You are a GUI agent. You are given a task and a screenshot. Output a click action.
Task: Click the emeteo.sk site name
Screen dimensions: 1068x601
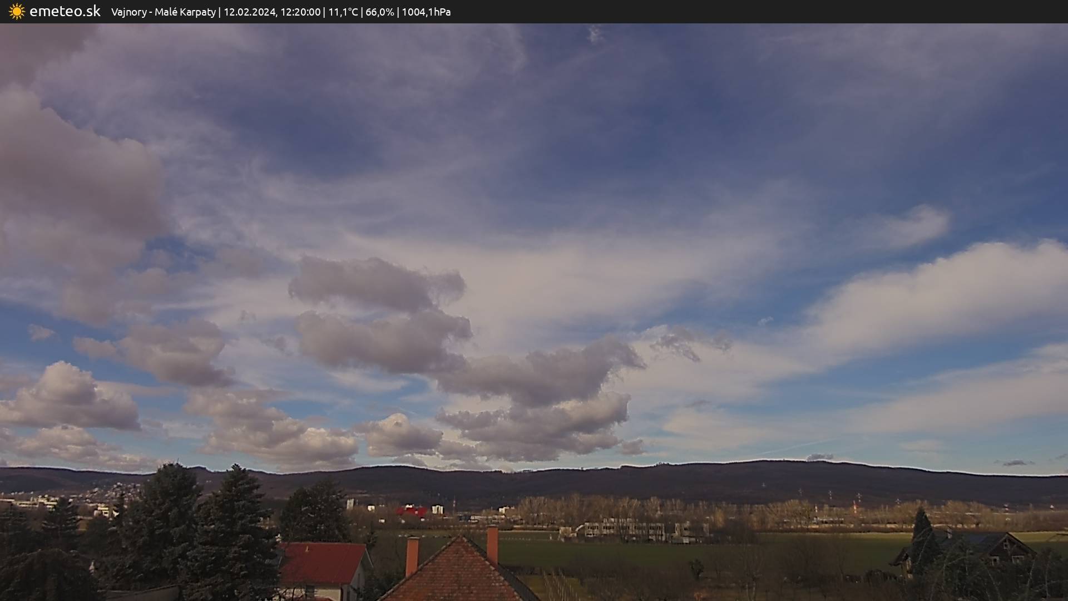coord(65,11)
